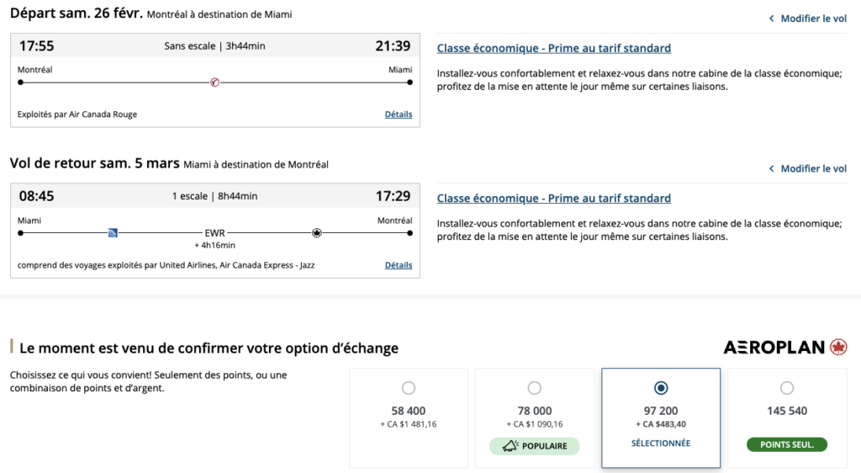Click the Star Alliance icon before Montréal
Screen dimensions: 861x473
316,232
